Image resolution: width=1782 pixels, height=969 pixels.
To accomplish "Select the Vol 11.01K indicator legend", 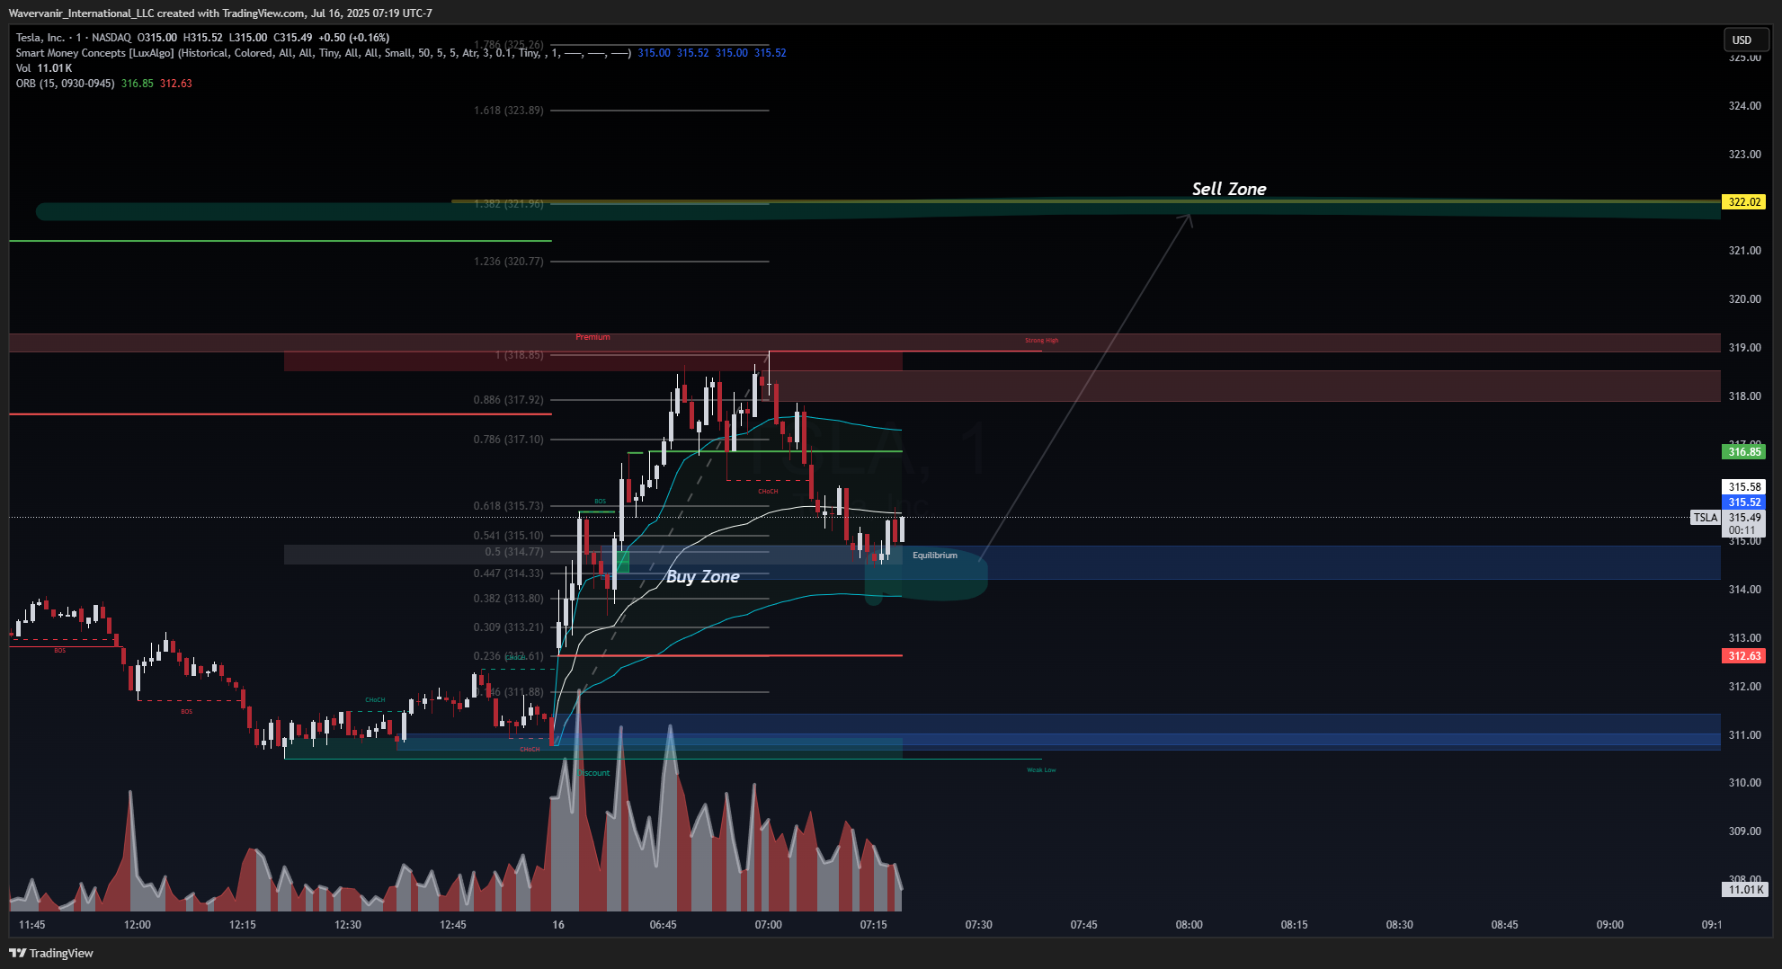I will coord(44,68).
